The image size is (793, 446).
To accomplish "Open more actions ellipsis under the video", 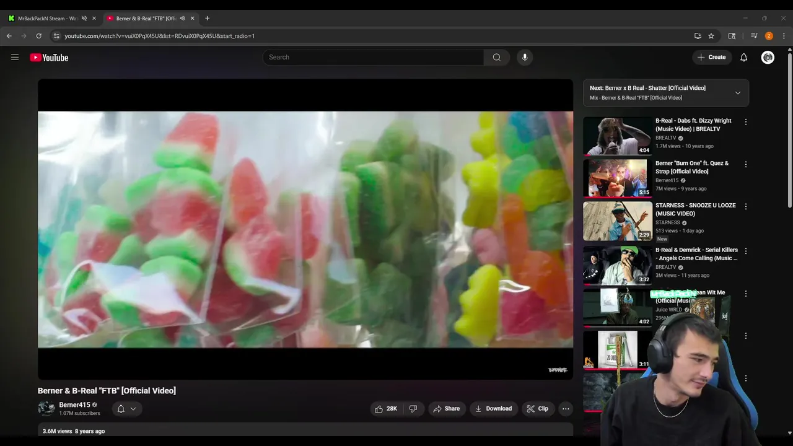I will point(565,409).
